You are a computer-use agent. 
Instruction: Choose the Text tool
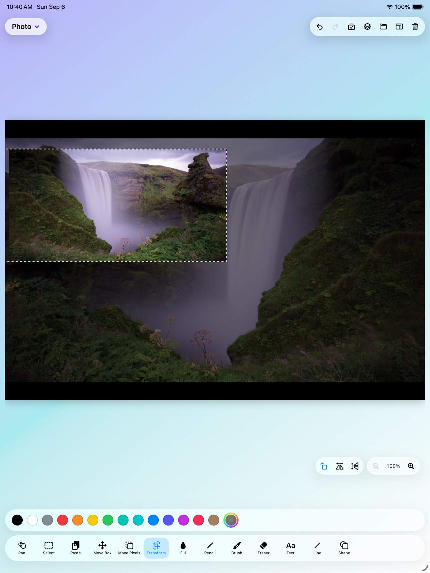tap(290, 548)
